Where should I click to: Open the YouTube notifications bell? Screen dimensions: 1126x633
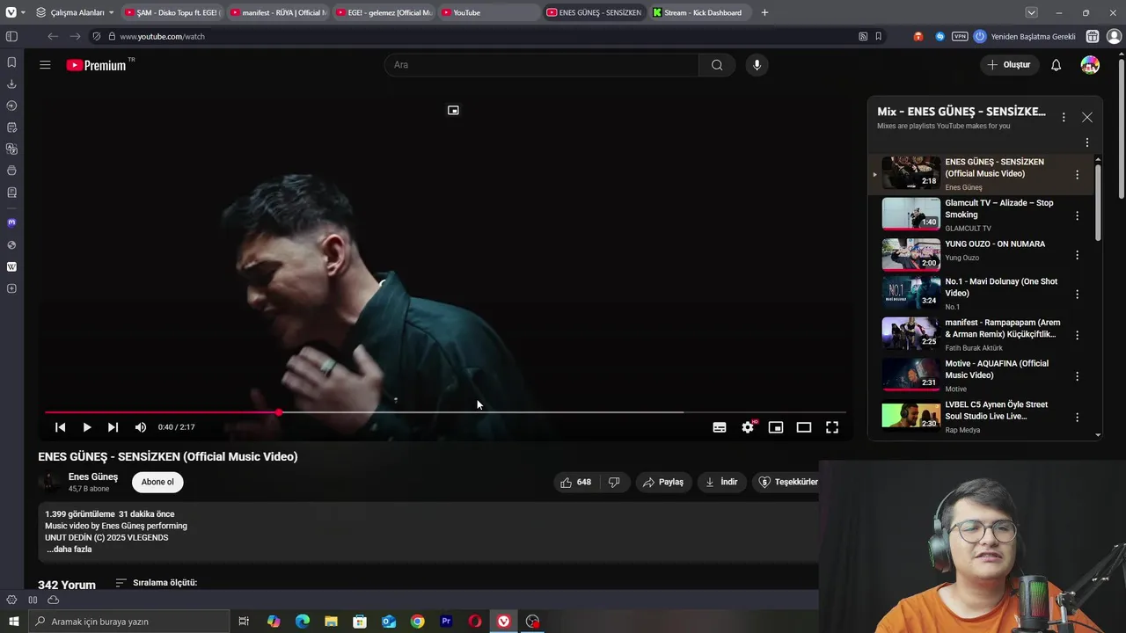(x=1057, y=65)
